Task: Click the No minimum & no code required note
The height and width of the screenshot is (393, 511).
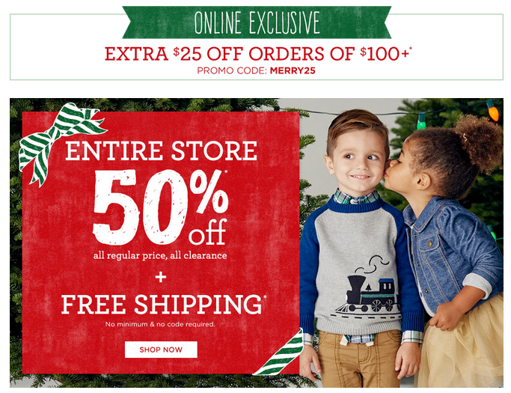Action: 160,325
